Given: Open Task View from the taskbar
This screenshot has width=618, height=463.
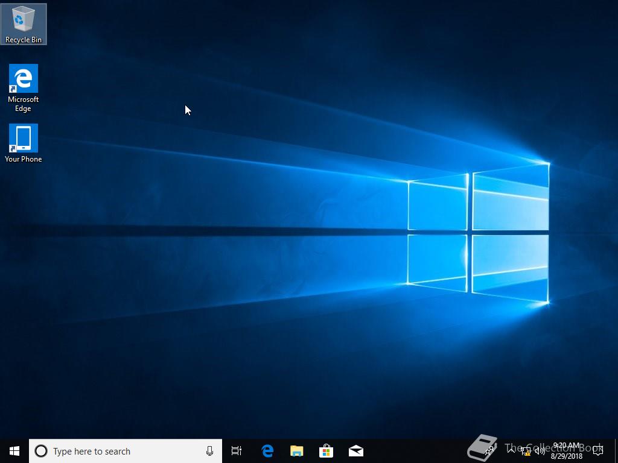Looking at the screenshot, I should [237, 451].
